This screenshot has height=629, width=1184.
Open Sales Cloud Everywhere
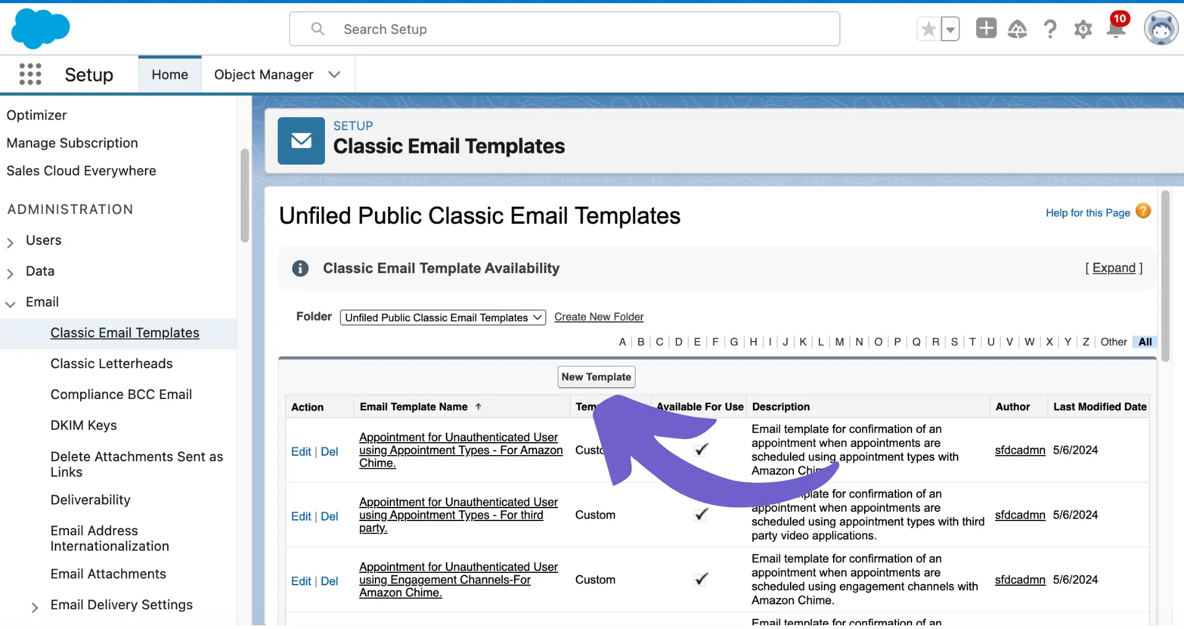point(81,171)
